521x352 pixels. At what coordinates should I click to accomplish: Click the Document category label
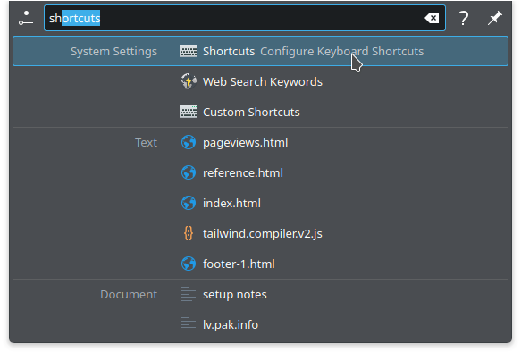[129, 294]
